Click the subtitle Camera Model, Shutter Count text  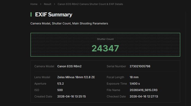click(69, 24)
